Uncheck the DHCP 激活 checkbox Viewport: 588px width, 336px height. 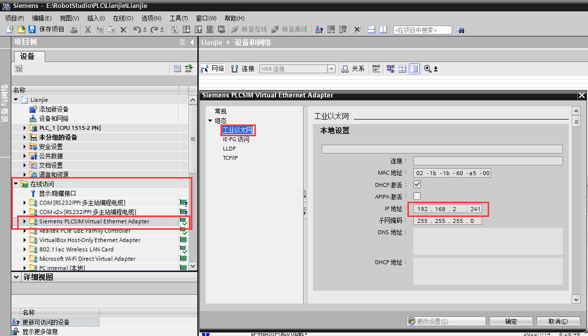(x=416, y=184)
